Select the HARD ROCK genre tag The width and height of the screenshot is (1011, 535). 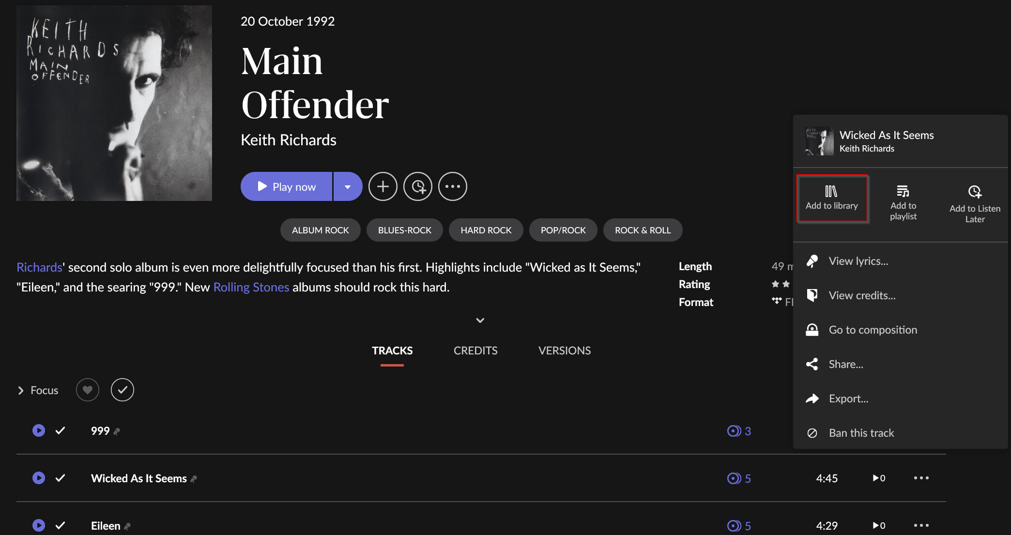tap(486, 230)
